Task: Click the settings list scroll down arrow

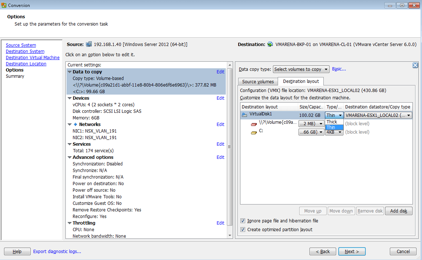Action: [229, 235]
